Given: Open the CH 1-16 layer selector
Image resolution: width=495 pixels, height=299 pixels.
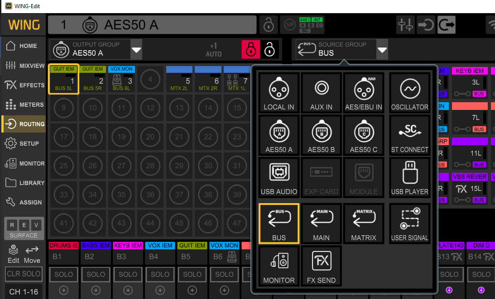Looking at the screenshot, I should [x=24, y=292].
